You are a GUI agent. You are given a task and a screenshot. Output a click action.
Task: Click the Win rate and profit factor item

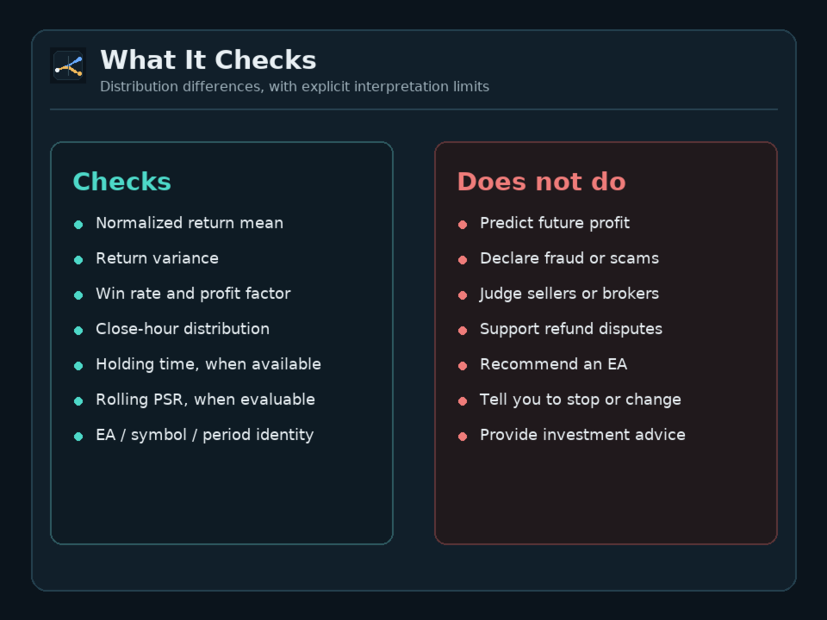click(193, 294)
